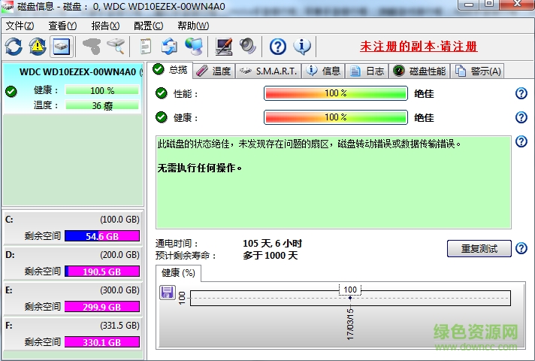Click the save floppy icon in health chart

click(168, 292)
